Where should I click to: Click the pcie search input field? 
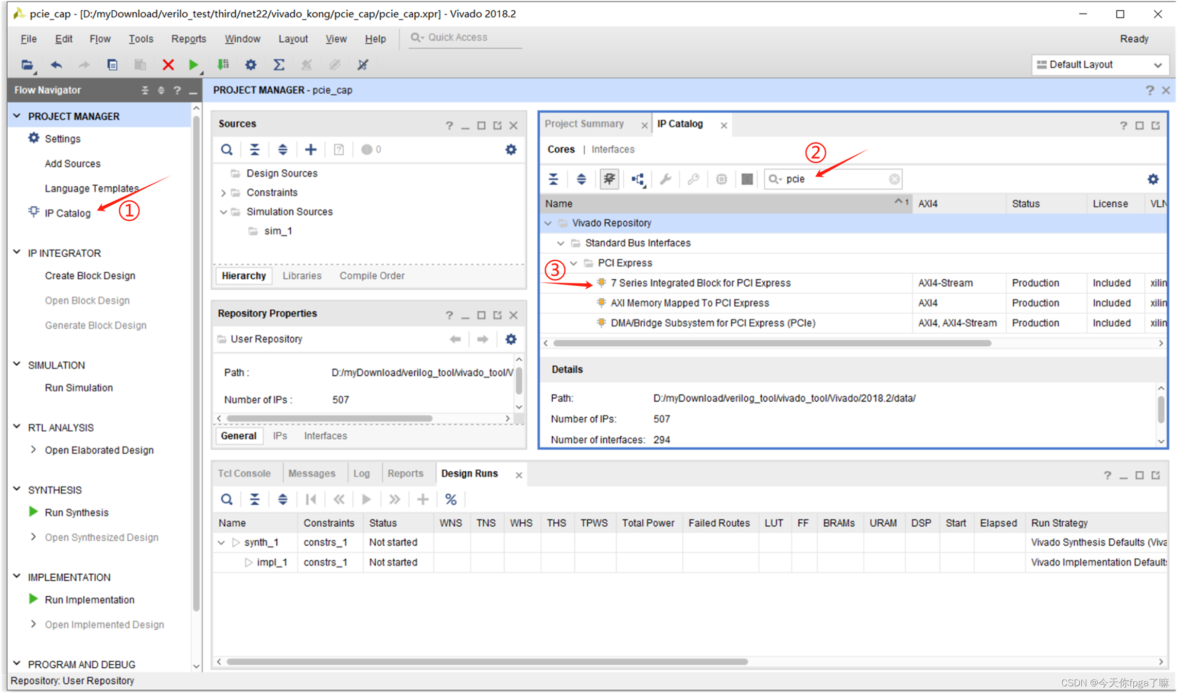click(x=834, y=179)
